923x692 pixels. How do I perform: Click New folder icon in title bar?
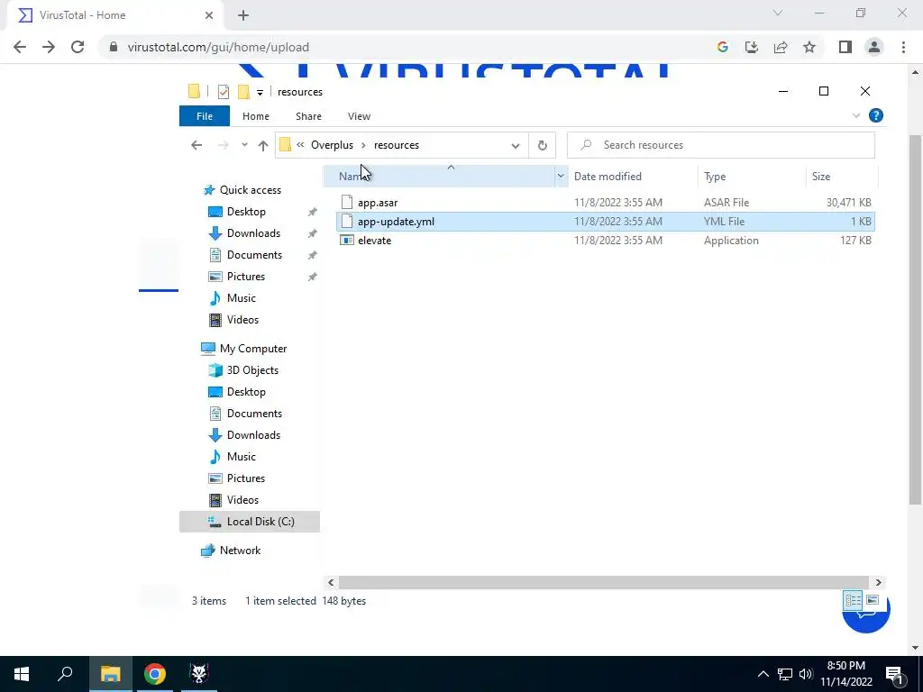tap(243, 92)
